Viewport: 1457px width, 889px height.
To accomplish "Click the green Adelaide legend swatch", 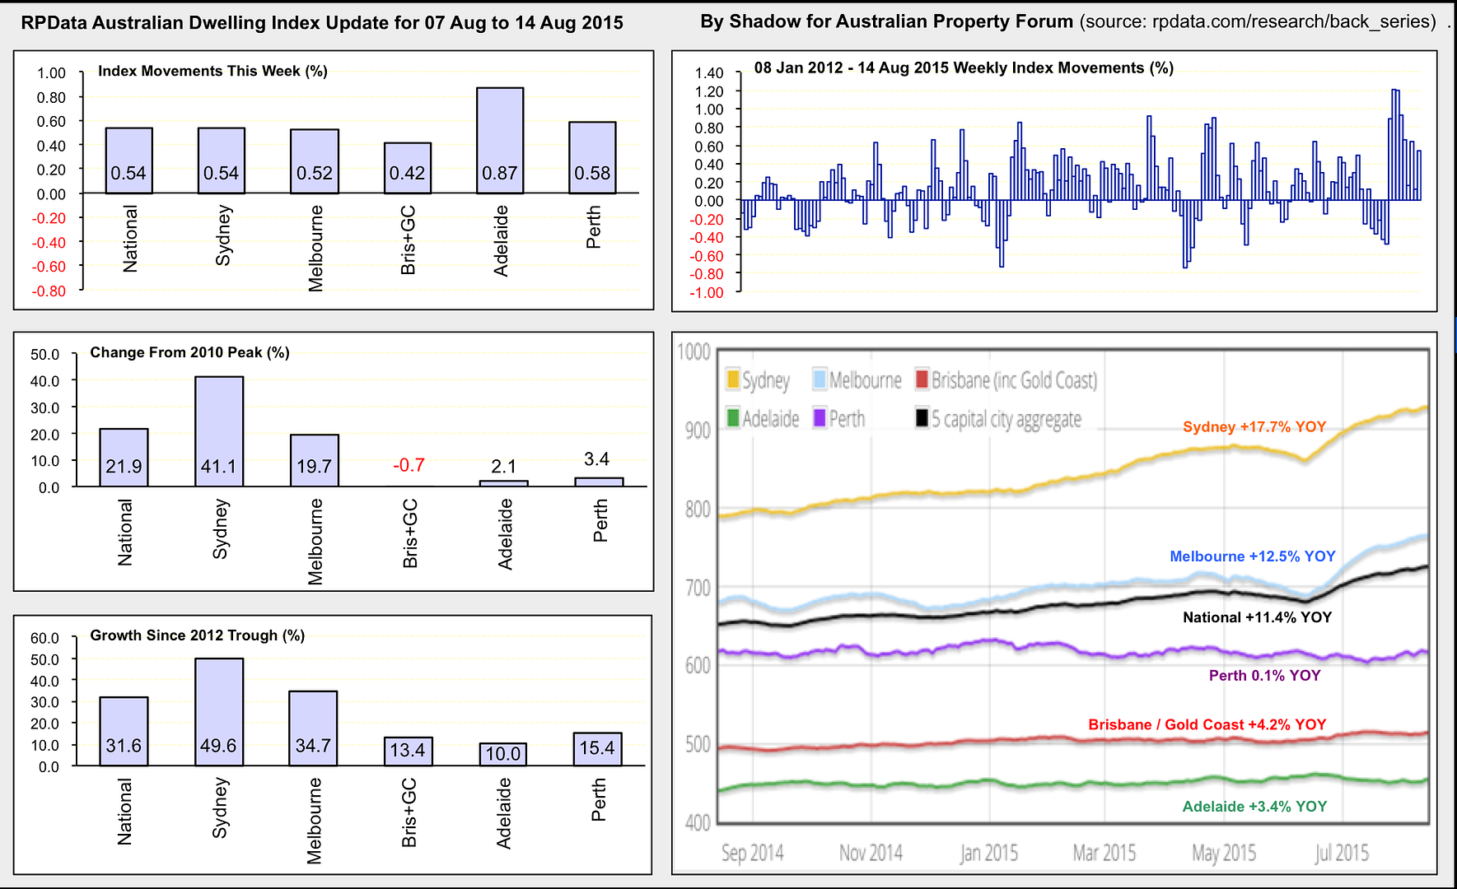I will 732,418.
